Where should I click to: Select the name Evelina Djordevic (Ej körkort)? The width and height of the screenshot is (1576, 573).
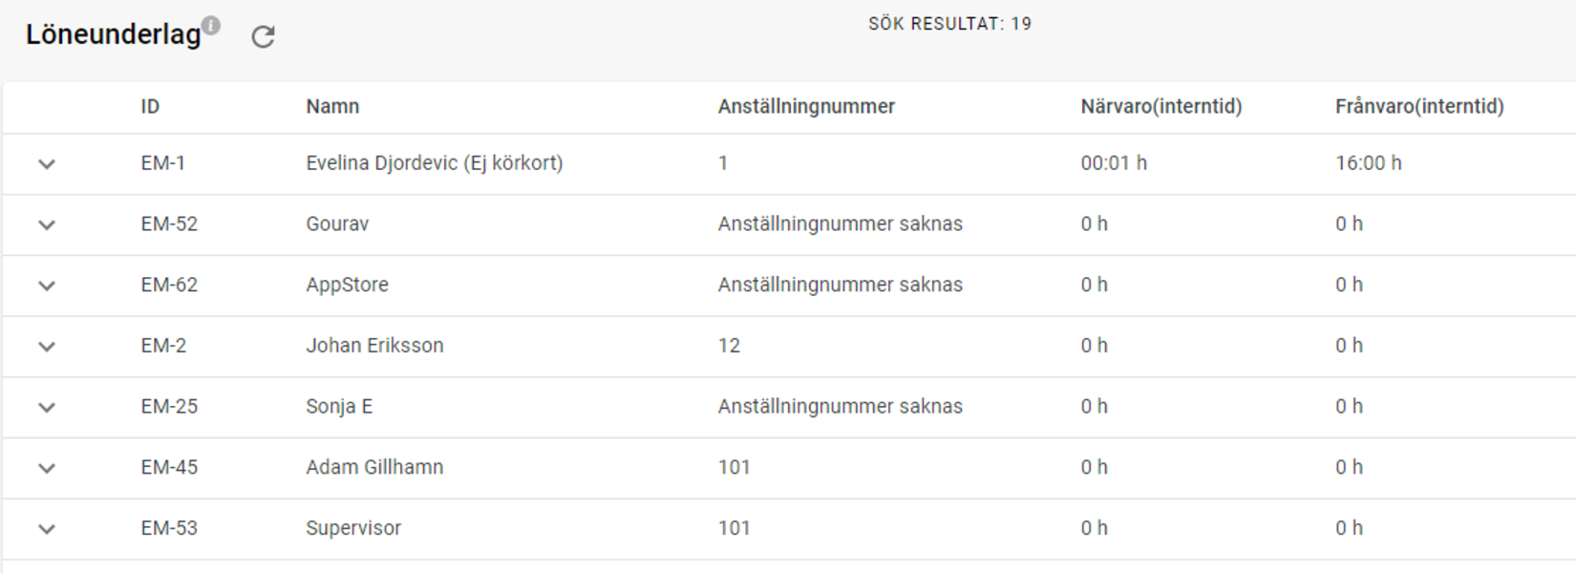point(435,163)
